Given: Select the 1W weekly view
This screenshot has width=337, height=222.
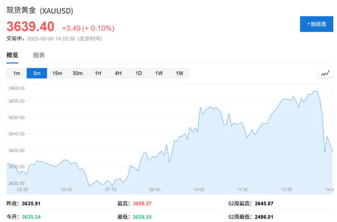Looking at the screenshot, I should pos(159,73).
